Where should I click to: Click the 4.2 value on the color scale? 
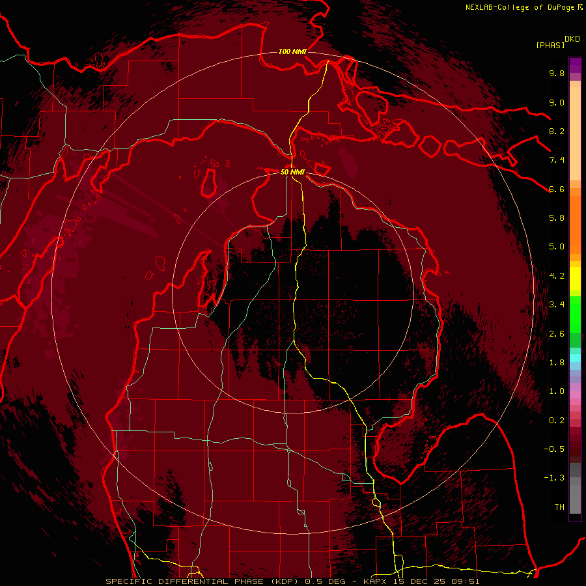point(557,276)
